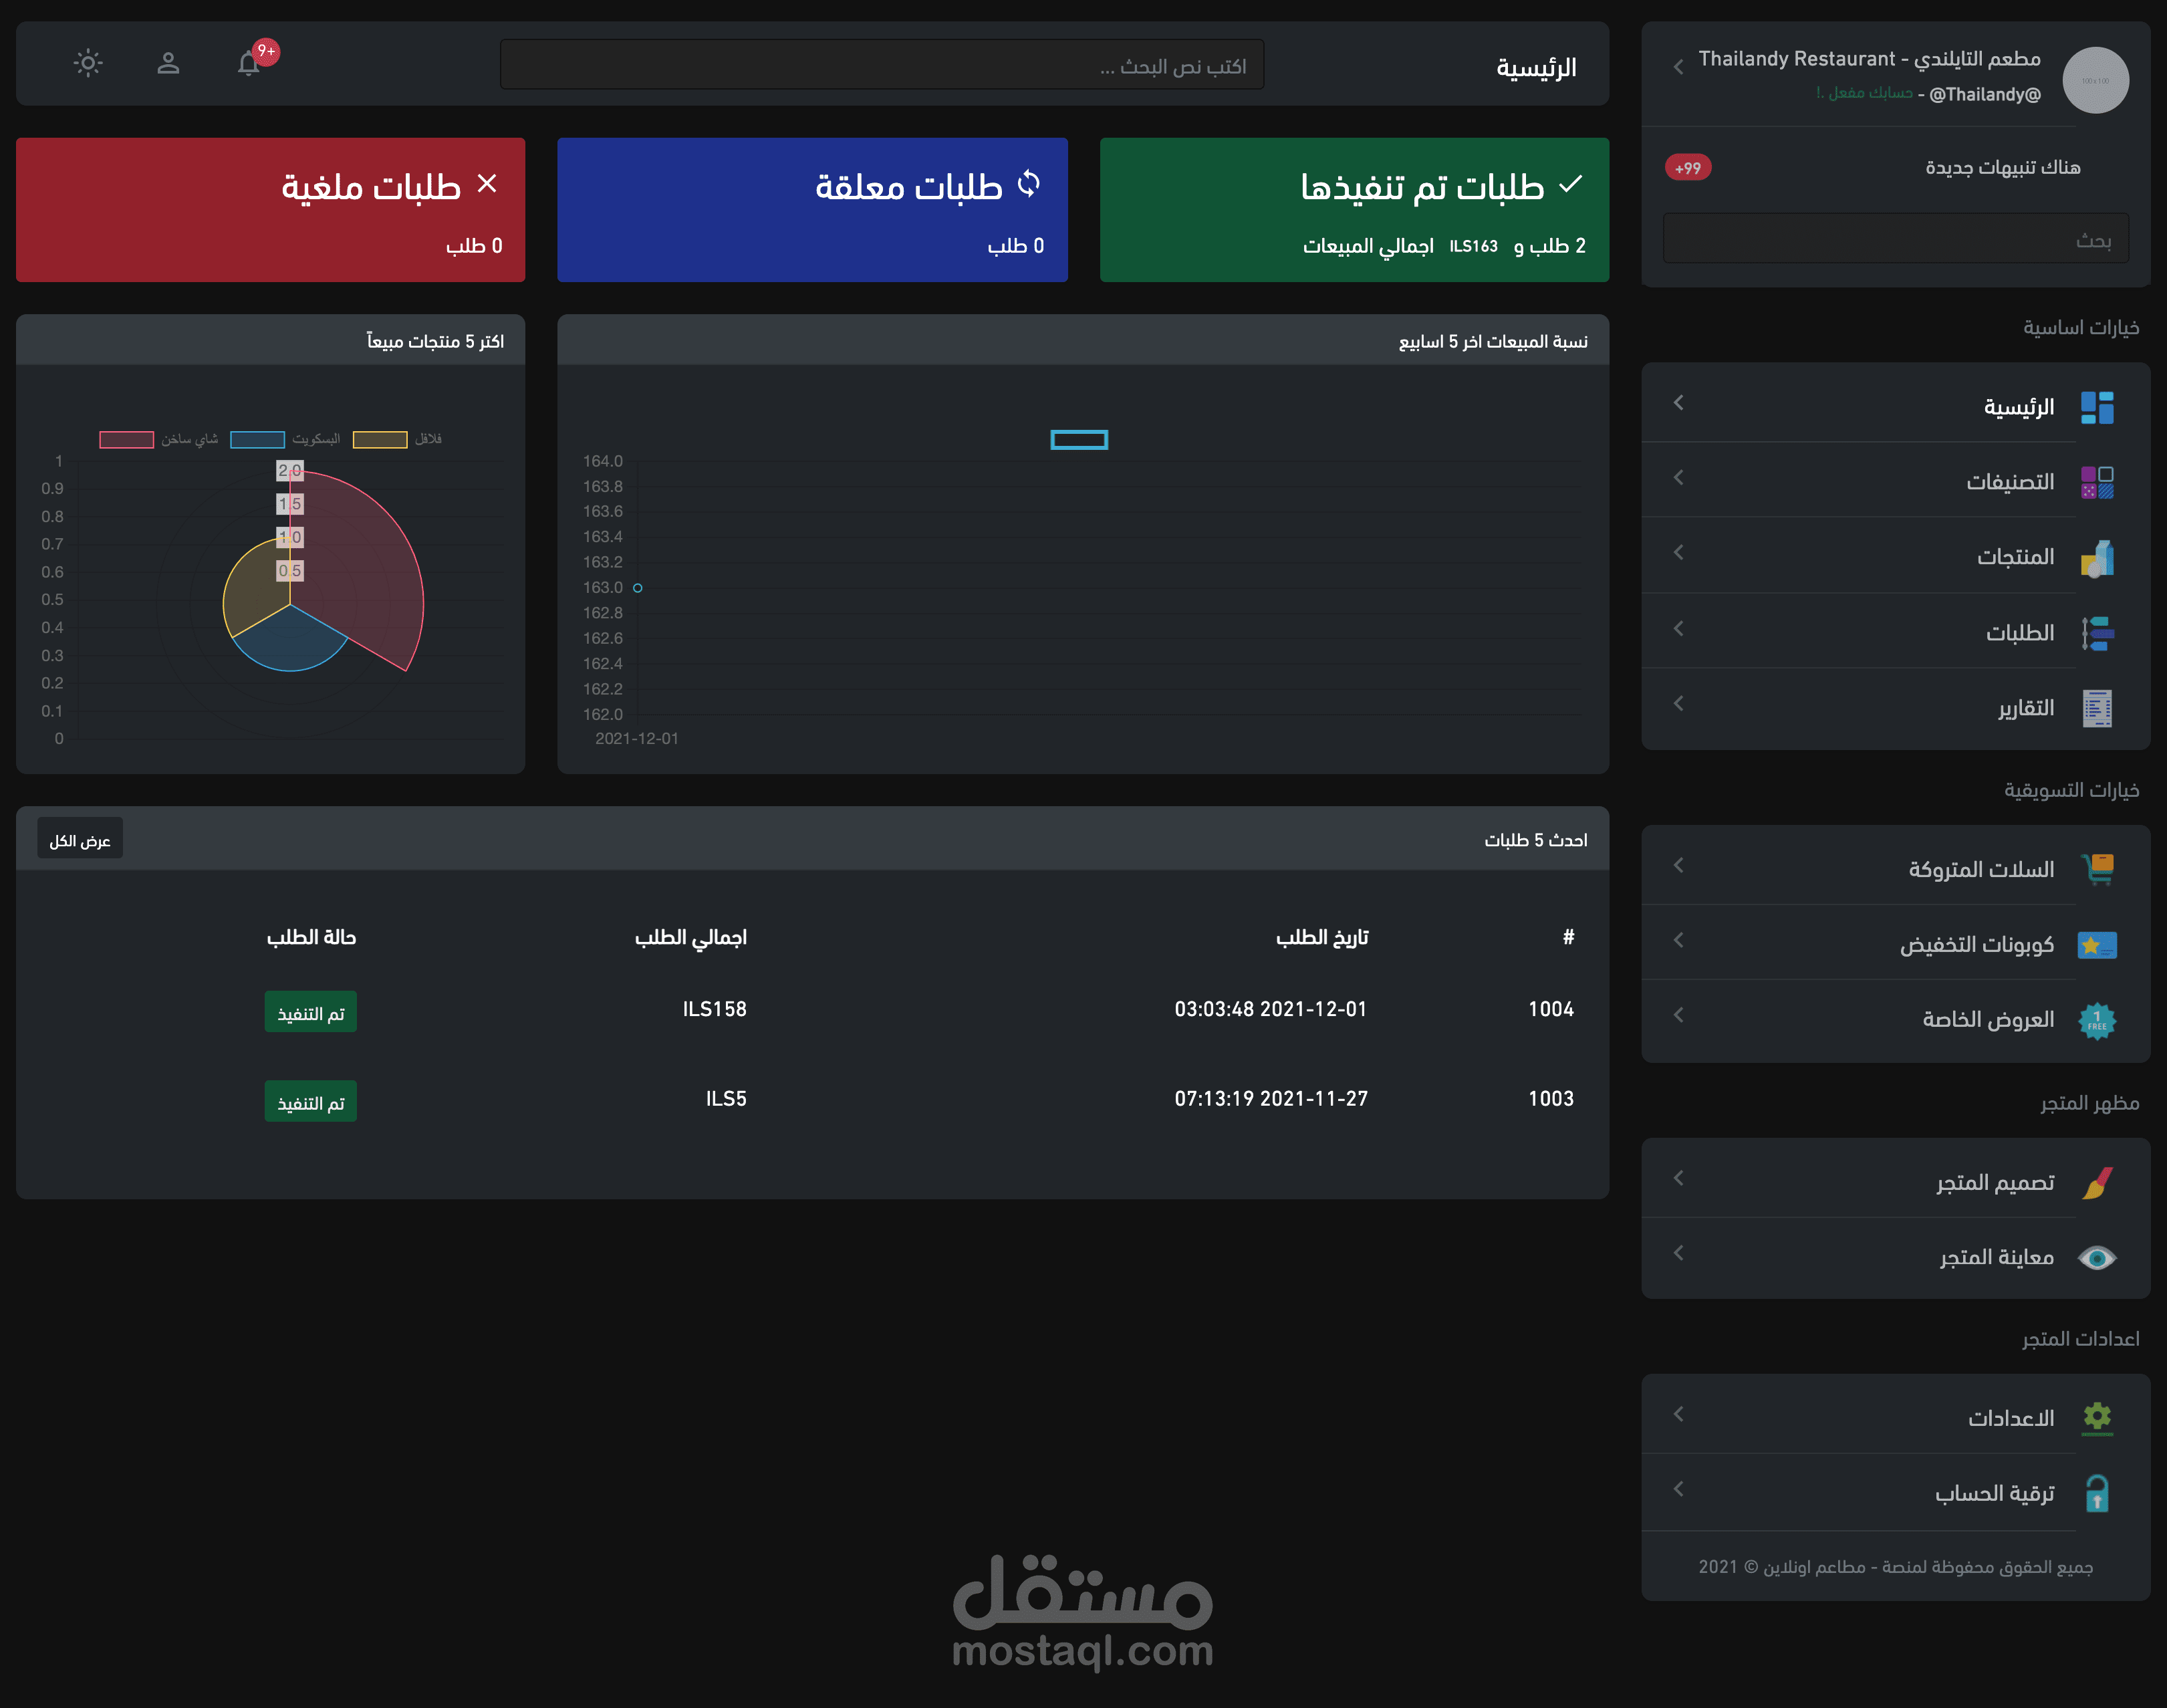Open the user profile icon
Viewport: 2167px width, 1708px height.
tap(168, 64)
